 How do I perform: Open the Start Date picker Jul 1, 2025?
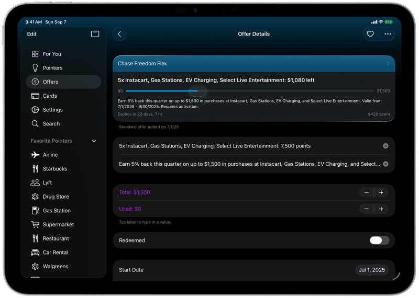point(372,270)
